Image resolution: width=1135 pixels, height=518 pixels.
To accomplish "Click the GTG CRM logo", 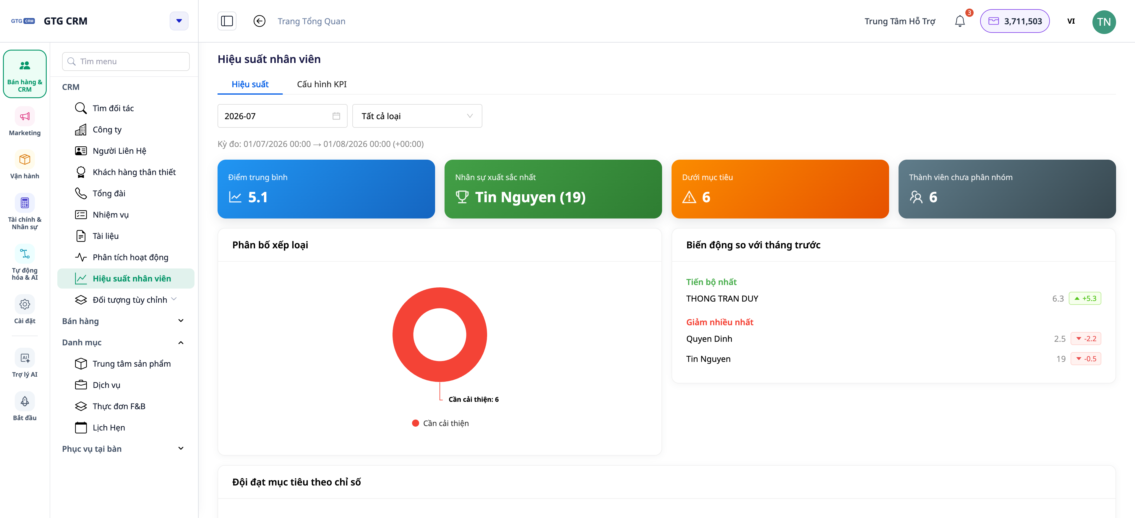I will 23,21.
